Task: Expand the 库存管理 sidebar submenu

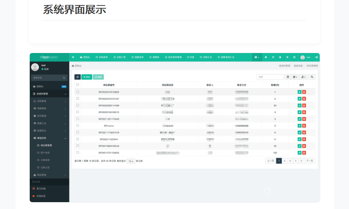Action: tap(49, 116)
